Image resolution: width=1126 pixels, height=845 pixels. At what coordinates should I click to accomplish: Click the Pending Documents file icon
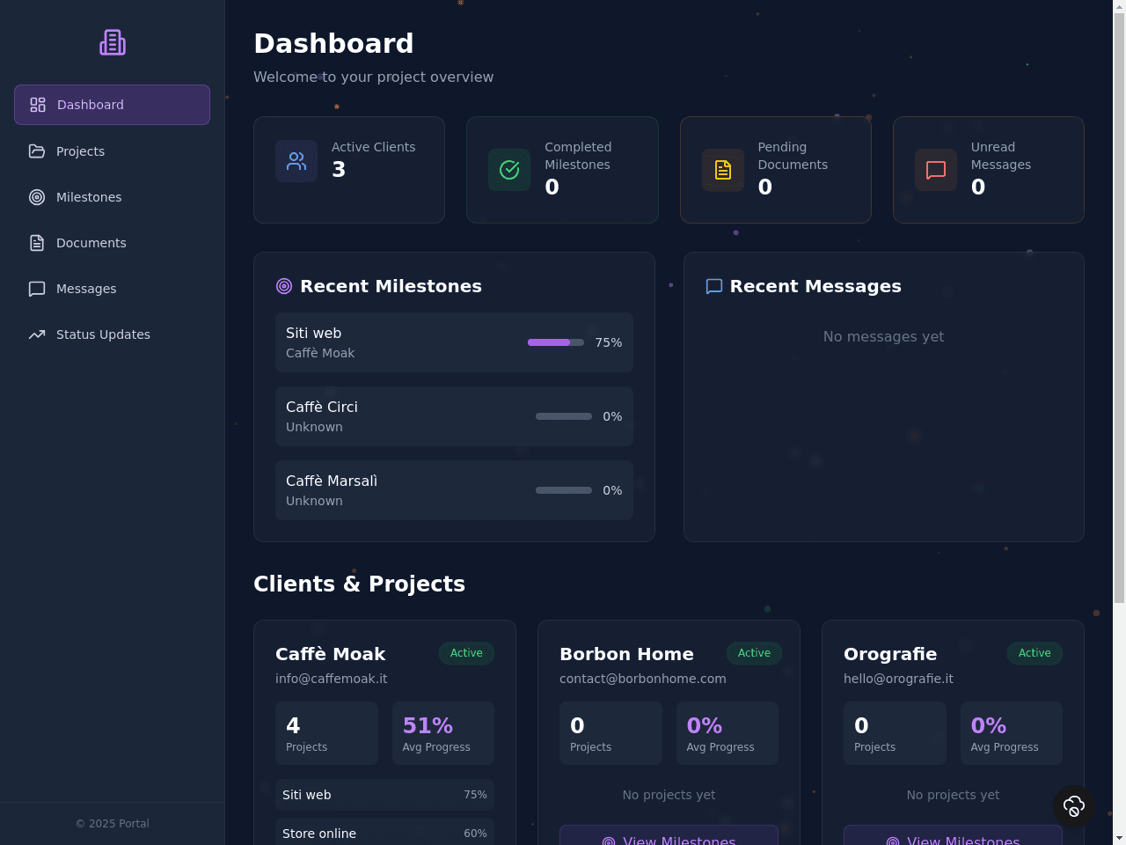point(723,170)
